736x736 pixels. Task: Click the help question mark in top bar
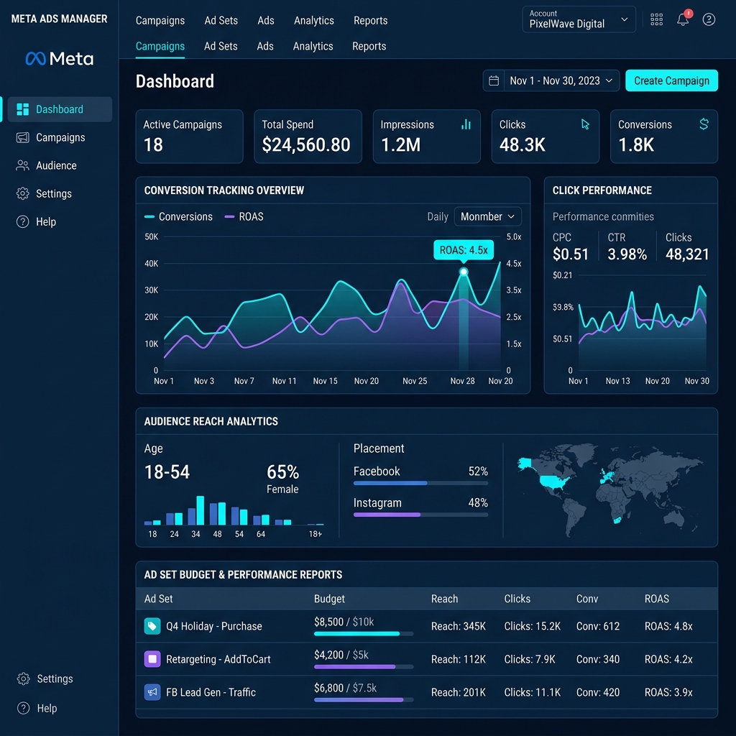709,19
